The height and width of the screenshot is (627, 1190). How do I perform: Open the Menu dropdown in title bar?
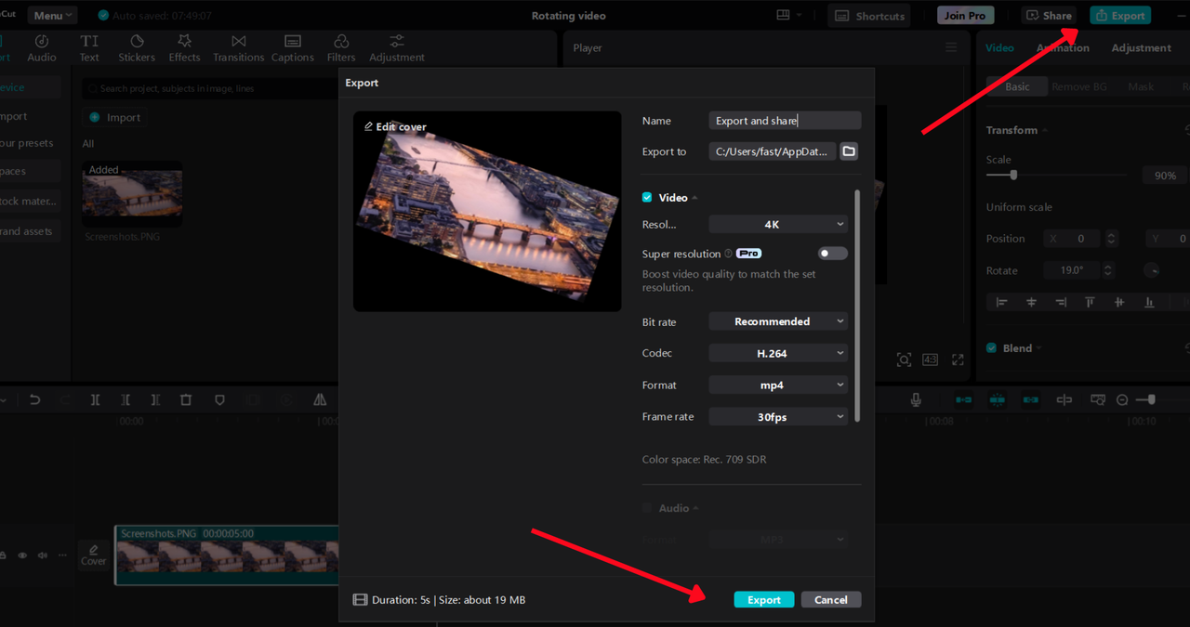52,15
